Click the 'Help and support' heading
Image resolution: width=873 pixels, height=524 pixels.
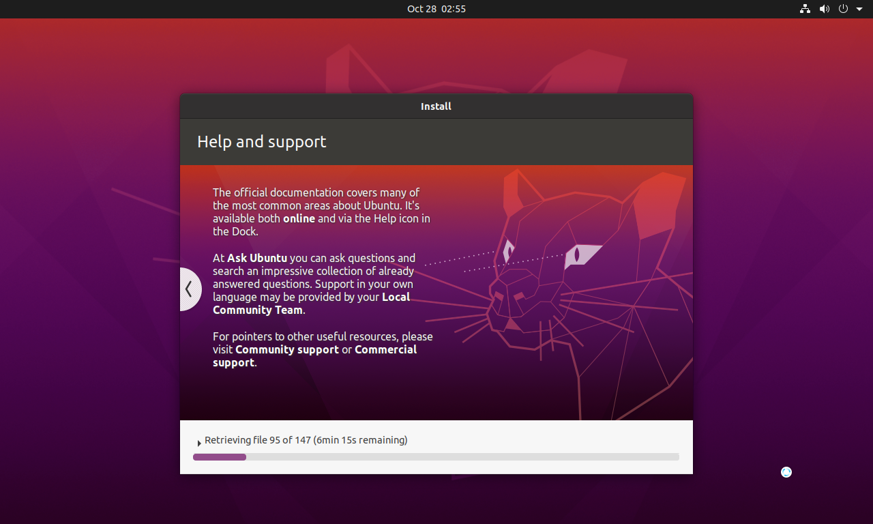tap(262, 142)
